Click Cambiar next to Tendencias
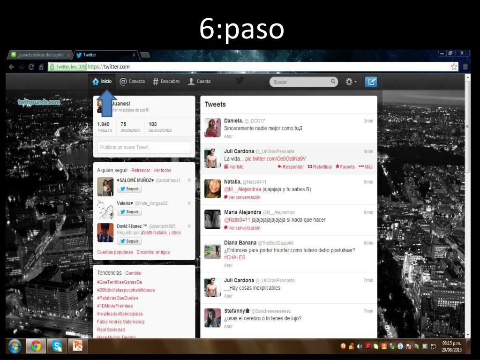Screen dimensions: 480x360 click(x=134, y=273)
